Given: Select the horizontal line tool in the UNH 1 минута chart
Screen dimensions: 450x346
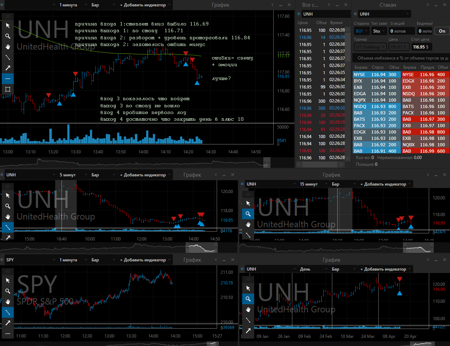Looking at the screenshot, I should (8, 79).
